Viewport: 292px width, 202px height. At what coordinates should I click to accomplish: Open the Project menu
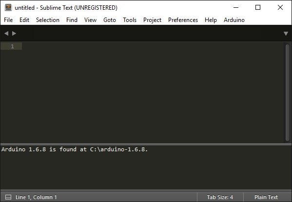[x=152, y=20]
